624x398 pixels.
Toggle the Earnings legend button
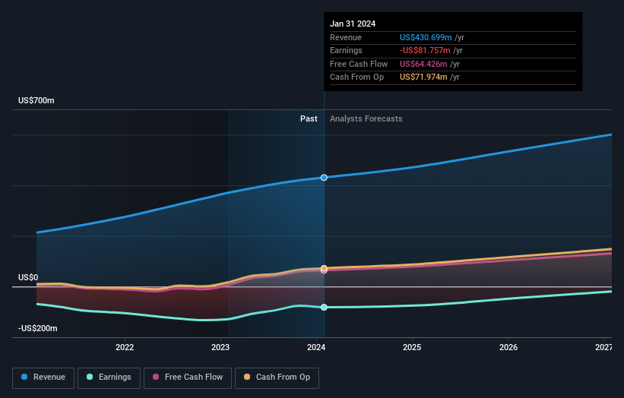pos(109,377)
